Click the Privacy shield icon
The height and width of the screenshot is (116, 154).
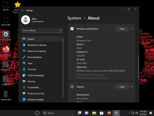click(24, 93)
